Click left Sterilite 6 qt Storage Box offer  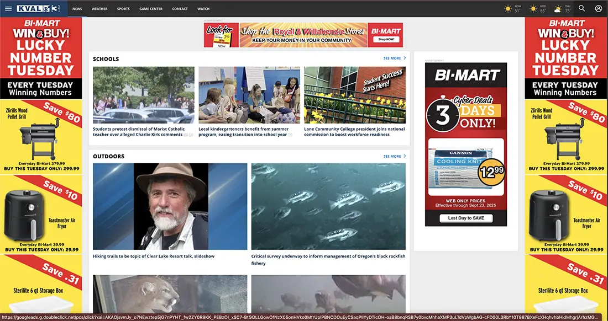pos(41,284)
